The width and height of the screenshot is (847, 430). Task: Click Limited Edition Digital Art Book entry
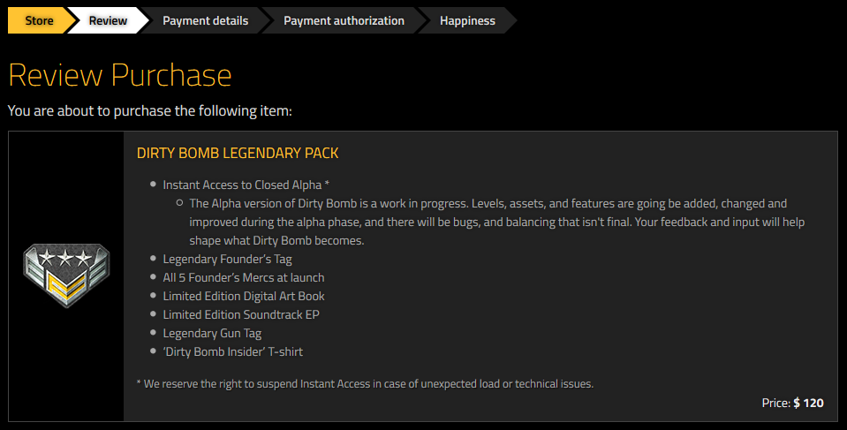point(244,296)
